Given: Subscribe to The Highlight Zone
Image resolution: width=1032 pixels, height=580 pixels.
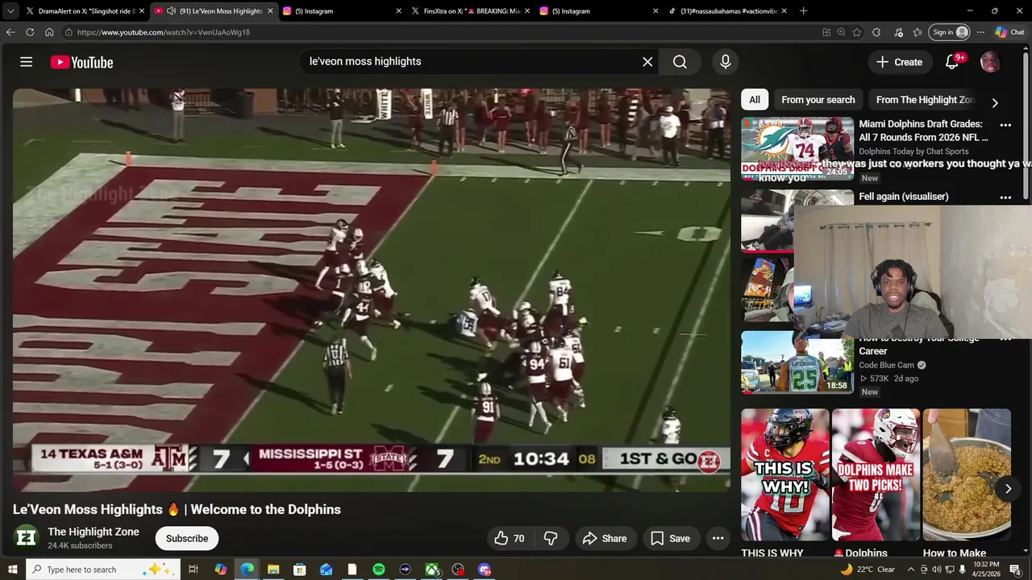Looking at the screenshot, I should pyautogui.click(x=187, y=538).
